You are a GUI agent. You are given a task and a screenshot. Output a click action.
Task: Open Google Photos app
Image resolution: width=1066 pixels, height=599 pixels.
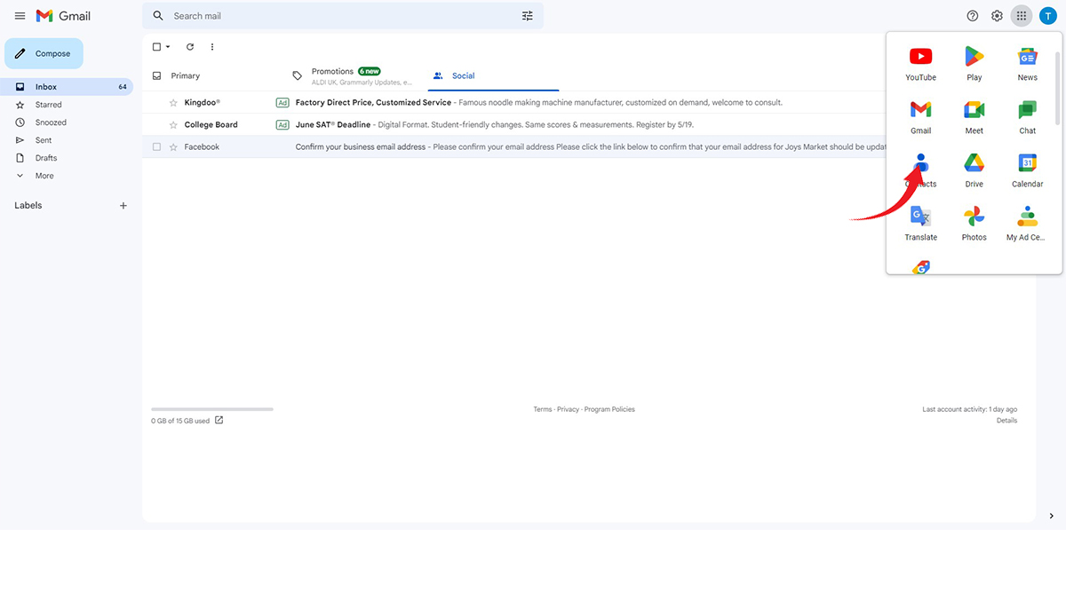[x=975, y=225]
